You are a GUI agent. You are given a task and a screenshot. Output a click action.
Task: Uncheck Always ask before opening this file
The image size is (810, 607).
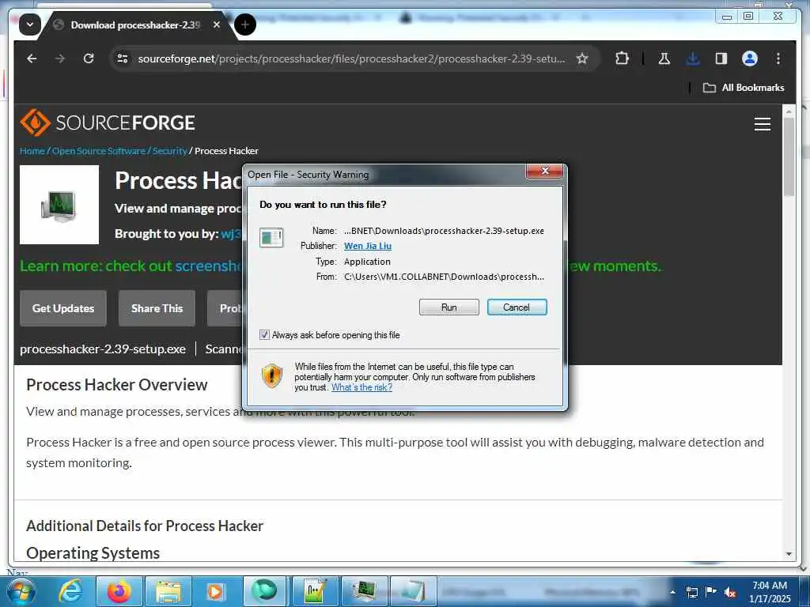(x=264, y=335)
